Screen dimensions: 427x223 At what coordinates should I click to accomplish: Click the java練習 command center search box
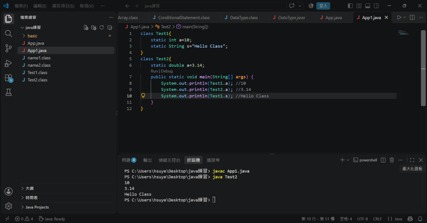[214, 6]
